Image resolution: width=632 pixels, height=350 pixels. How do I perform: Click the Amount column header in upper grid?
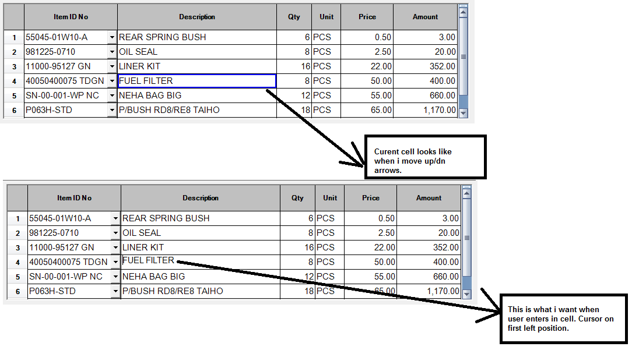click(x=425, y=17)
